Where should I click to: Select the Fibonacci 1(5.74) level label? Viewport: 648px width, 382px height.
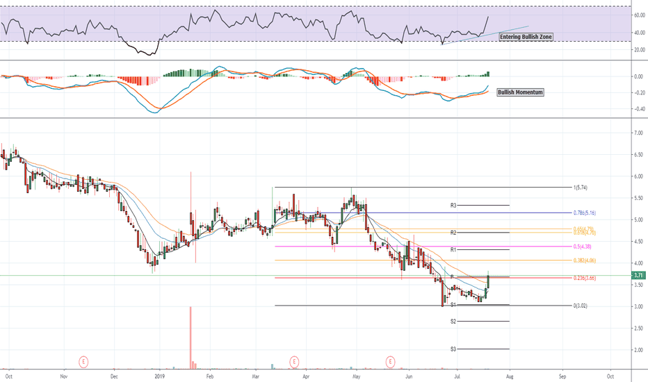[x=581, y=188]
